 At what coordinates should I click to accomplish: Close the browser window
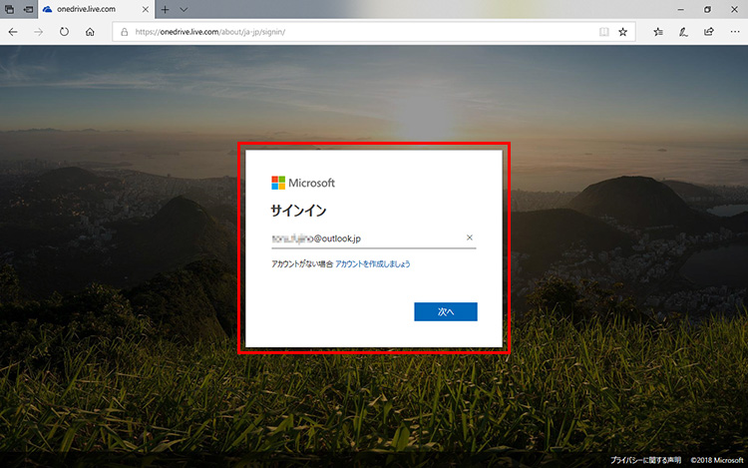coord(734,9)
